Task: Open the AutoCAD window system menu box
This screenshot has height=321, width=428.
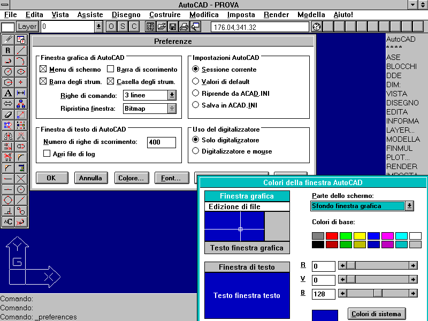Action: [x=5, y=4]
